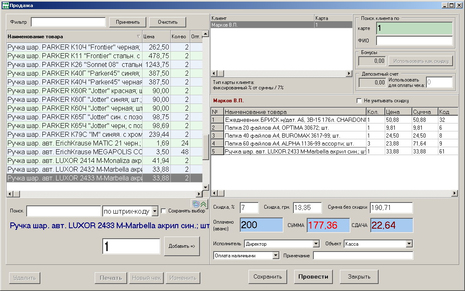Viewport: 465px width, 291px height.
Task: Click the client list scroll-right arrow
Action: [x=349, y=73]
